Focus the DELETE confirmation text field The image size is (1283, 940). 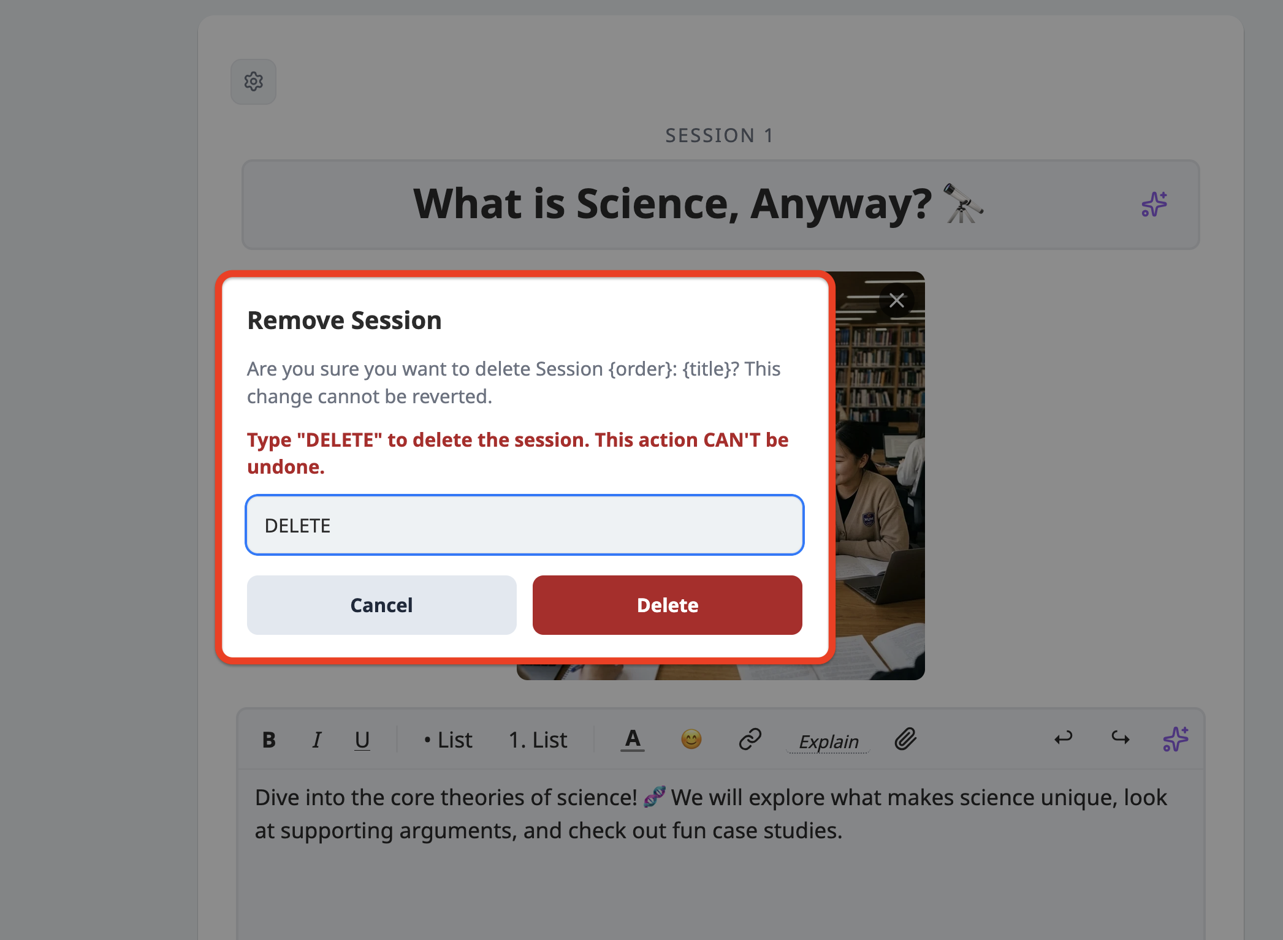(525, 525)
